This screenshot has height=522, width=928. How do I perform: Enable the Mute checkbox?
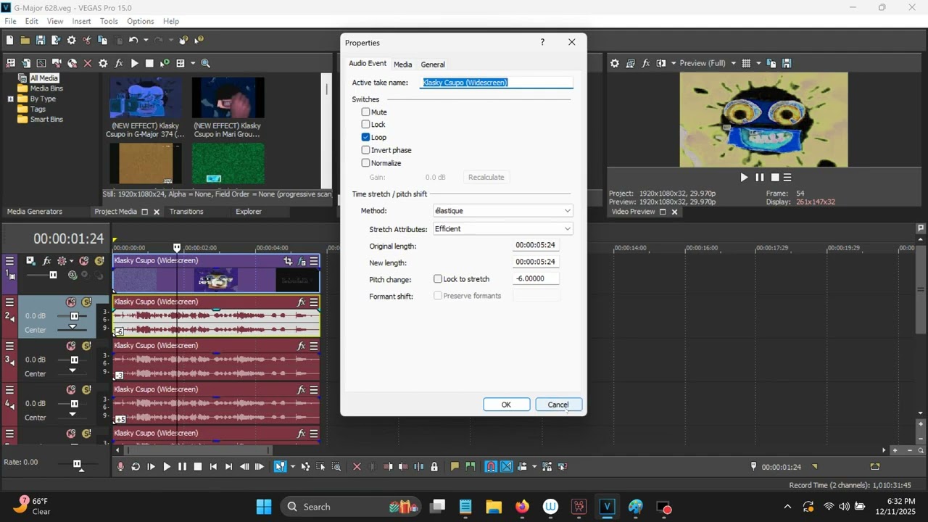point(366,112)
